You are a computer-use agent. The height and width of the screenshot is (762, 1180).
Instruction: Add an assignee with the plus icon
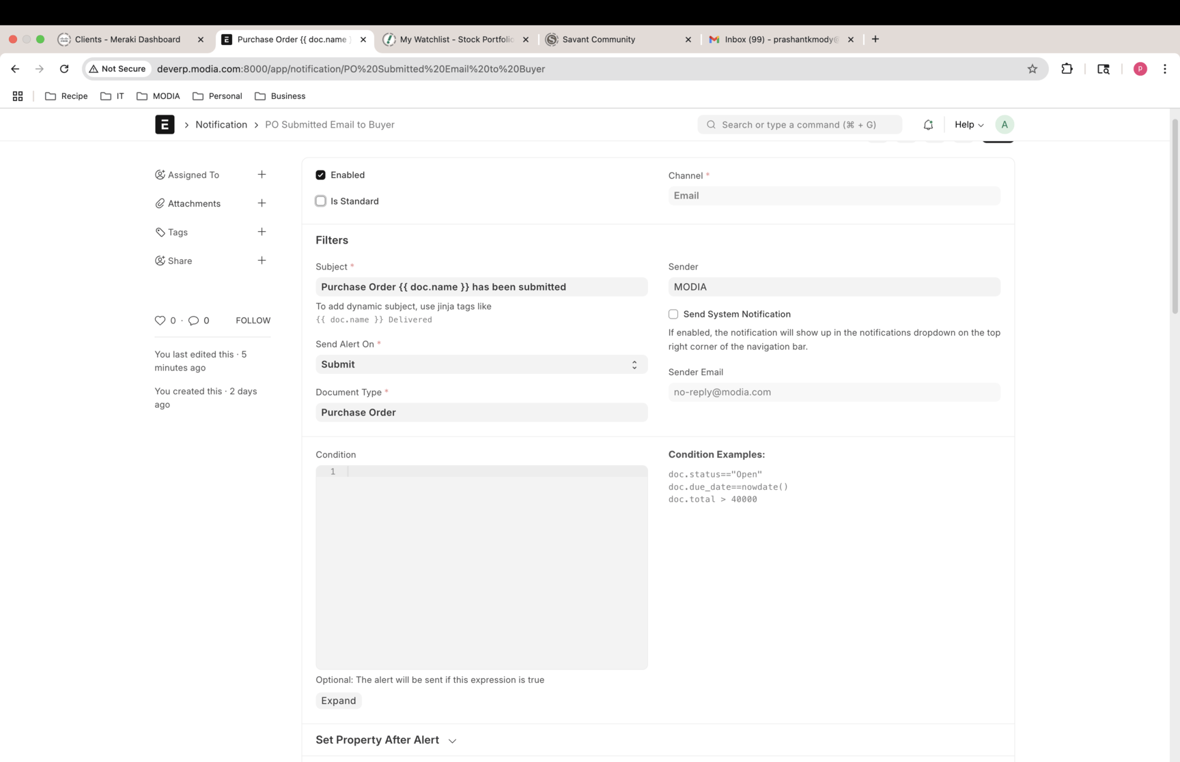click(x=262, y=175)
